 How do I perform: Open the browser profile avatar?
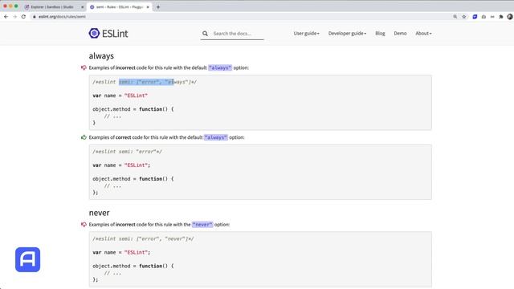click(510, 16)
